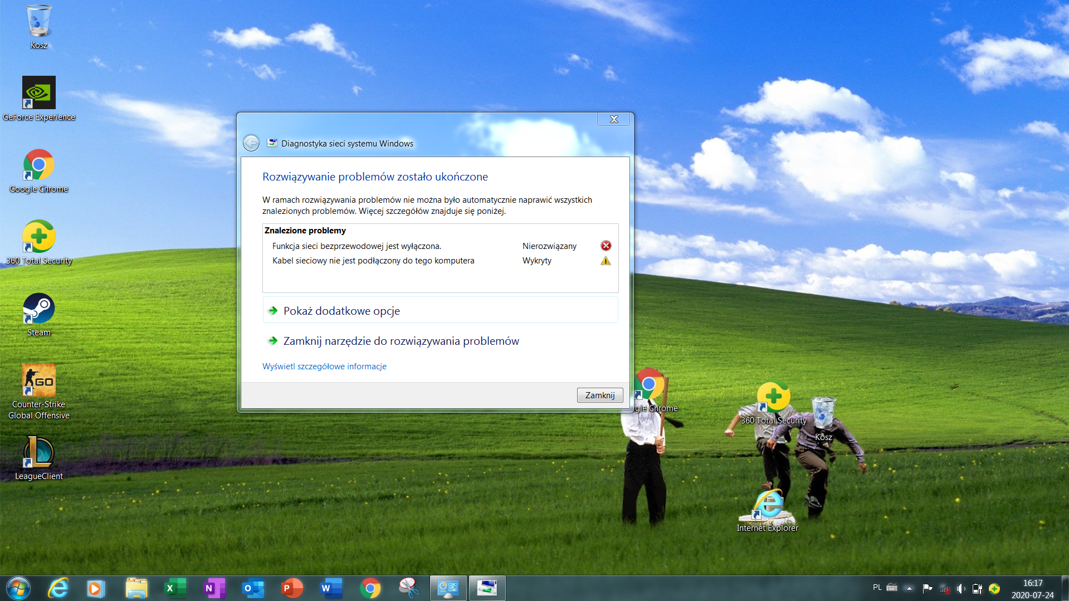Open the taskbar clock showing 16:17
The height and width of the screenshot is (601, 1069).
click(1033, 589)
